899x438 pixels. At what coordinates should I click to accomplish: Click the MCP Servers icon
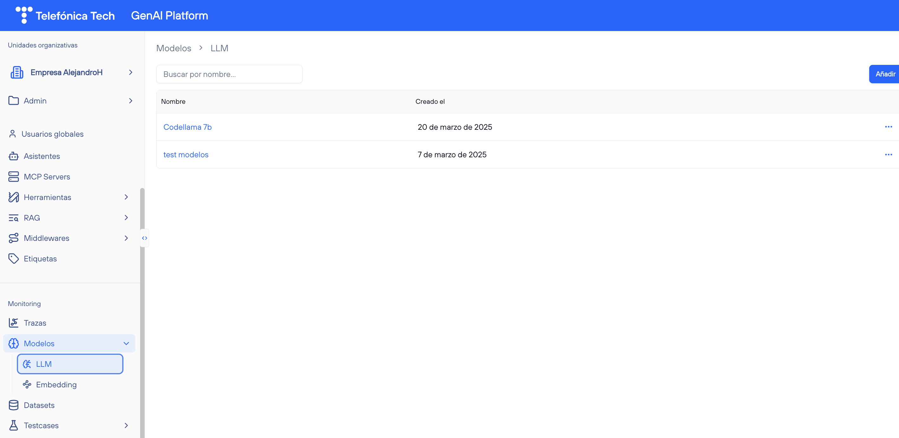pos(13,177)
